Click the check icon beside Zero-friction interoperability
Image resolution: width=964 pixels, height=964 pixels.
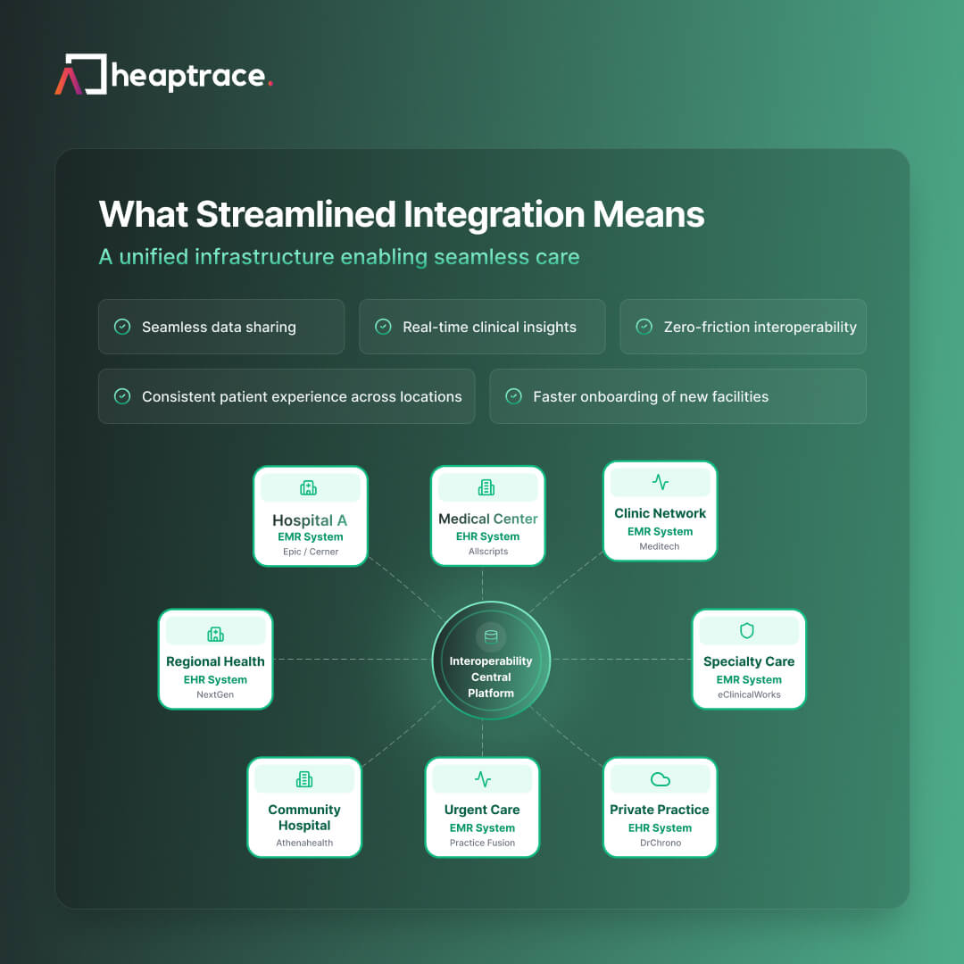pos(644,327)
